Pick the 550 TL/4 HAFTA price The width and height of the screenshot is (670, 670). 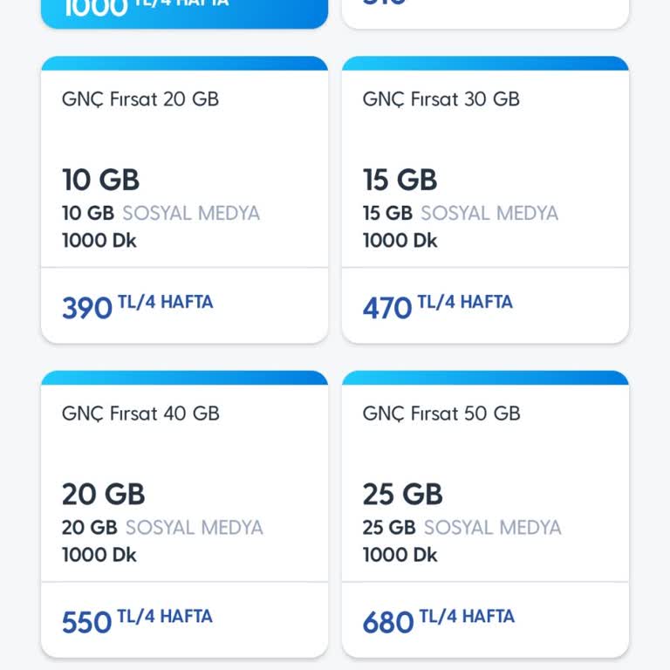[x=137, y=620]
